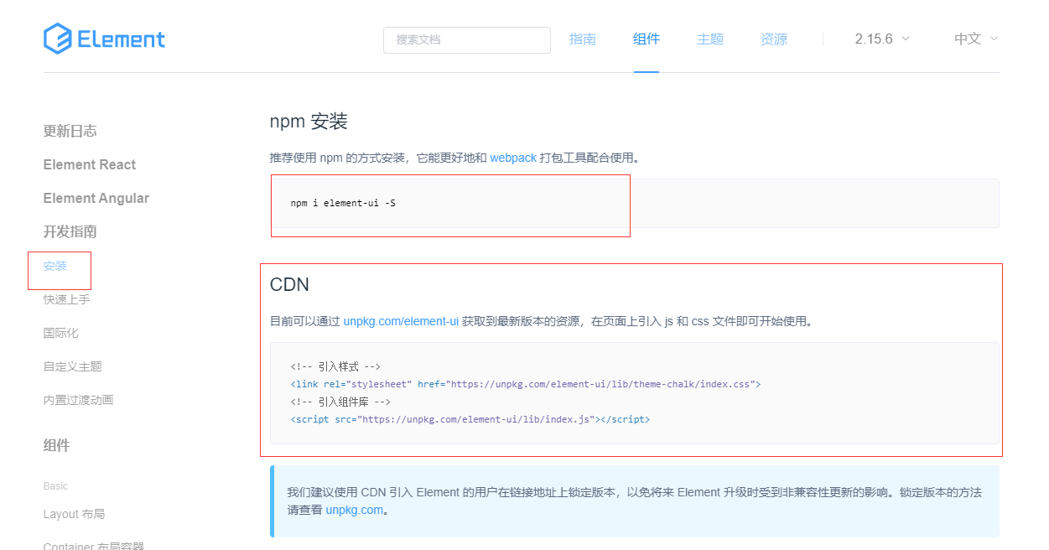This screenshot has height=550, width=1049.
Task: Click the Element logo
Action: pyautogui.click(x=105, y=39)
